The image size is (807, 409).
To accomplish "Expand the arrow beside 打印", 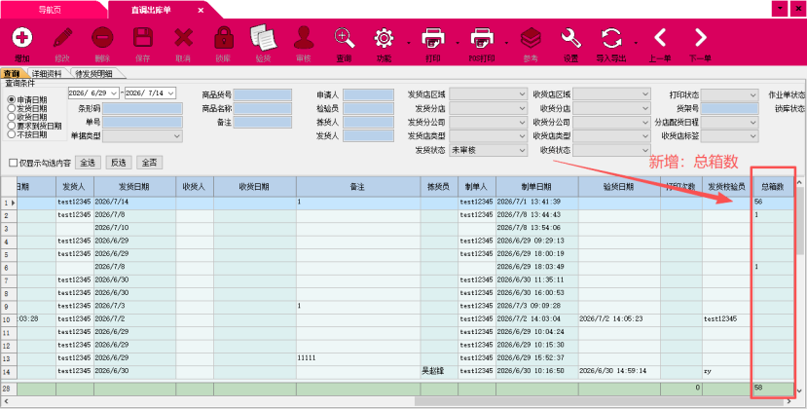I will [458, 43].
